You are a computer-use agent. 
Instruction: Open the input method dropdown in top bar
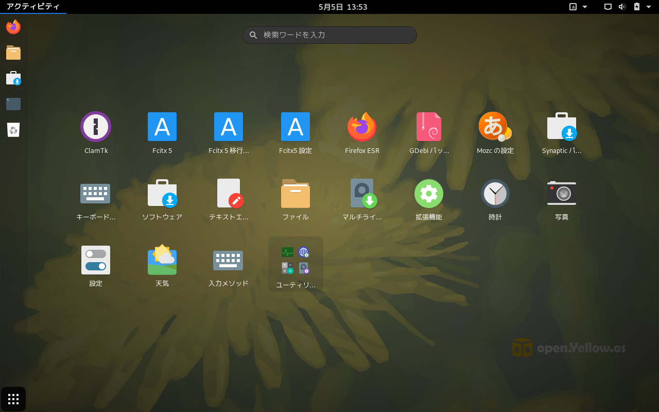tap(578, 7)
